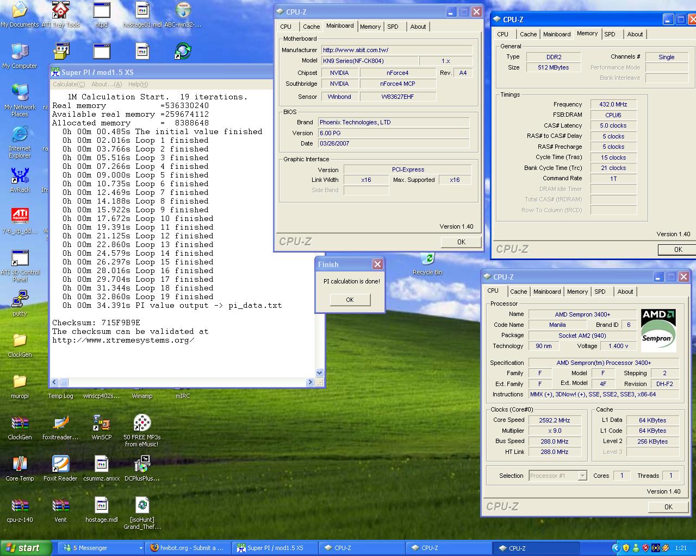696x556 pixels.
Task: Switch to hwbot.org browser taskbar button
Action: point(187,548)
